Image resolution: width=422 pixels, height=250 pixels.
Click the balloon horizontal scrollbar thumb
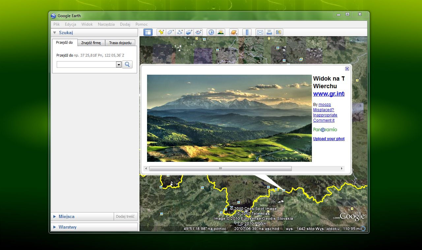tap(220, 169)
